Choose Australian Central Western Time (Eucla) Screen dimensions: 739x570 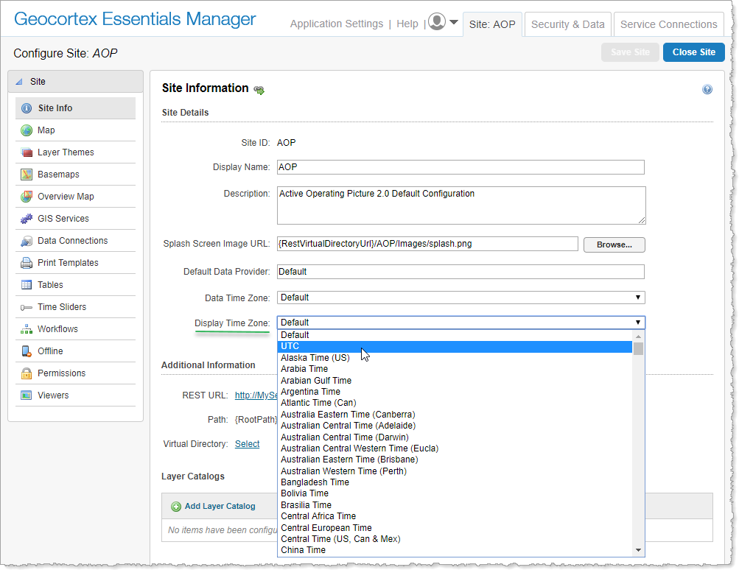pyautogui.click(x=455, y=448)
